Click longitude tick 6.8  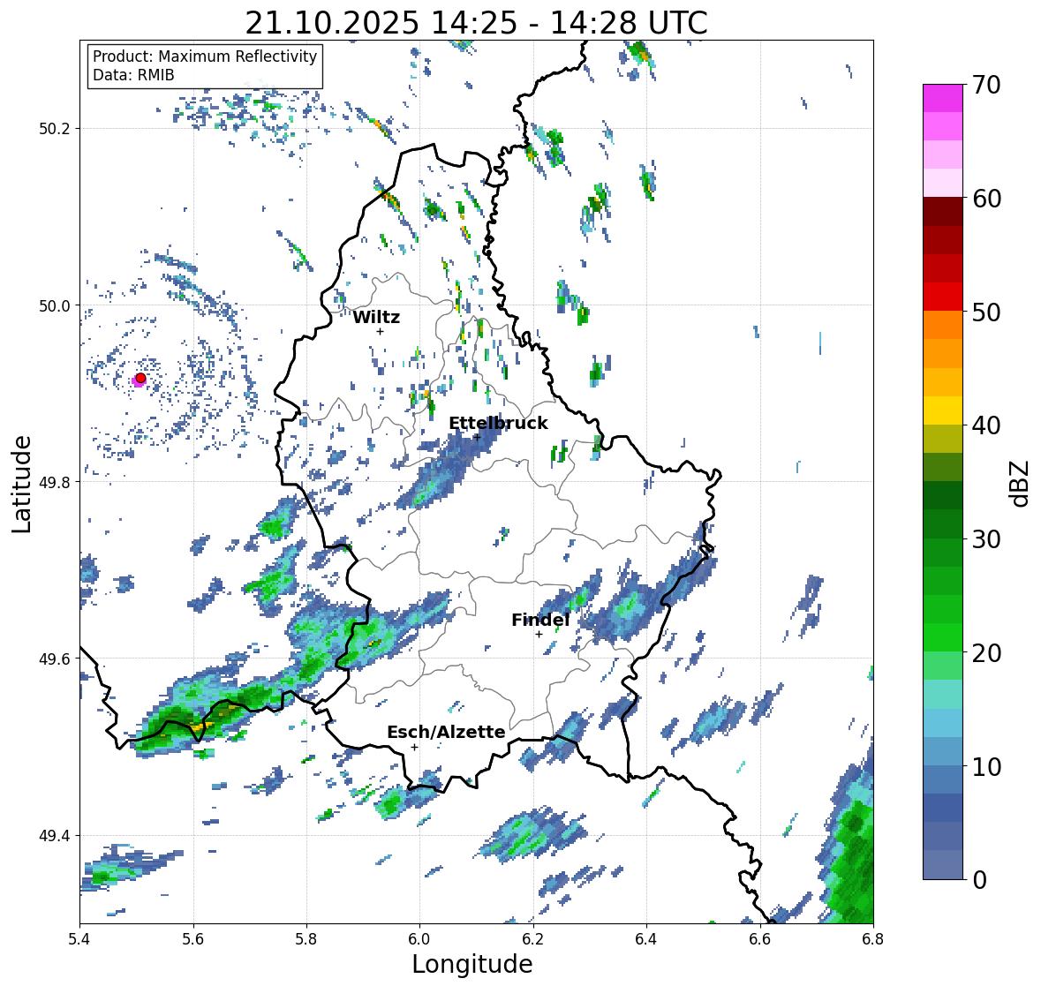coord(873,939)
